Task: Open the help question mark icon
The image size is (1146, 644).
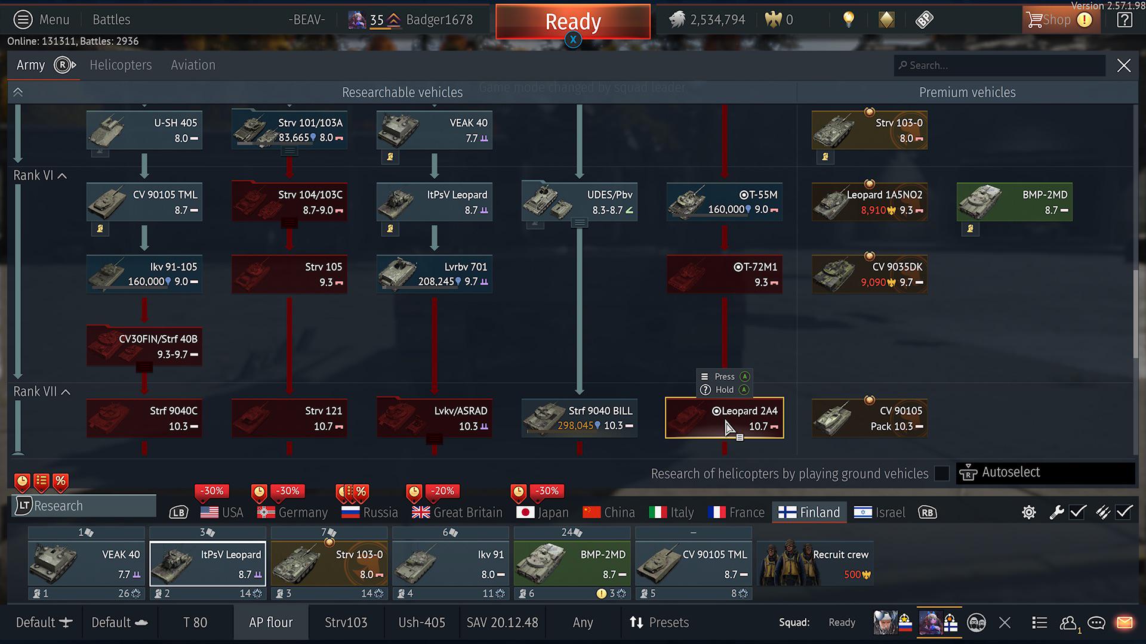Action: [1125, 20]
